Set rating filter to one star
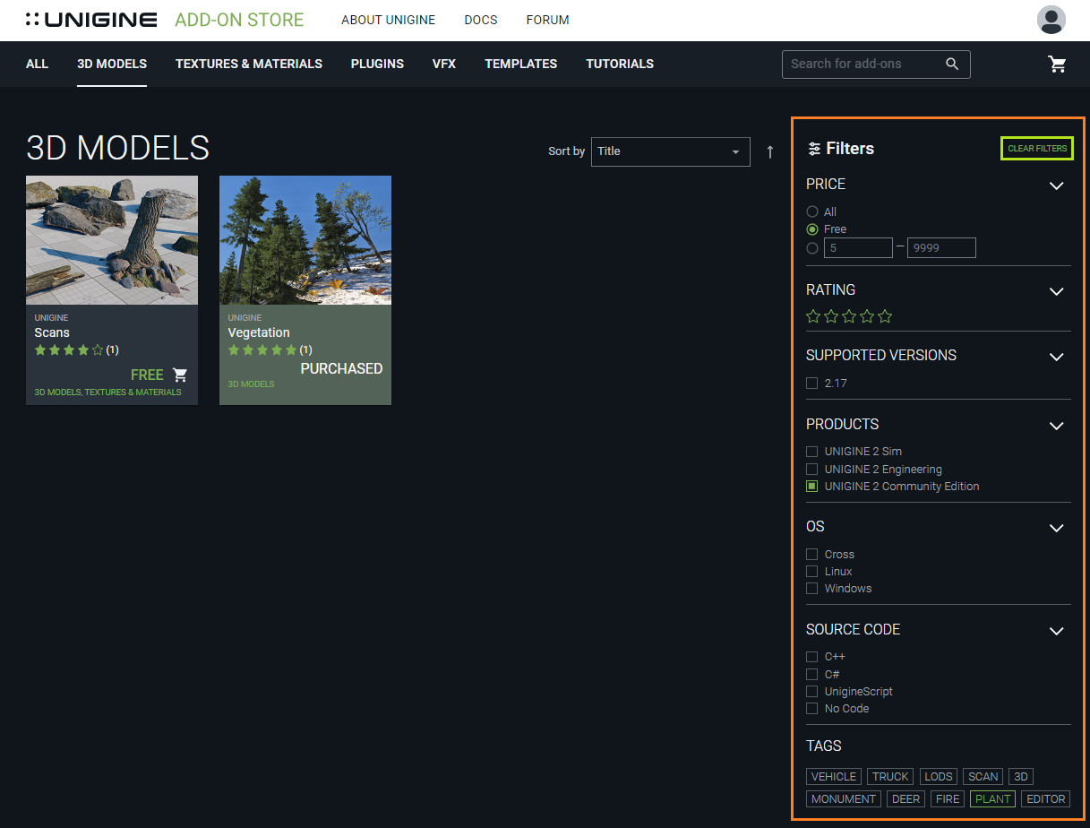 coord(813,316)
